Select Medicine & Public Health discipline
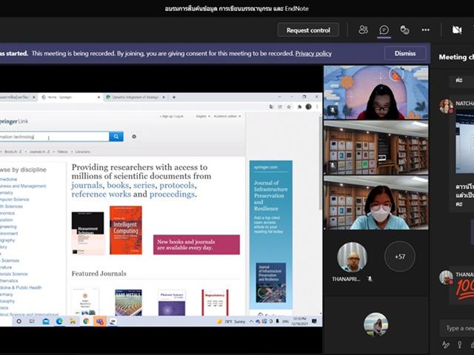474x355 pixels. pos(21,288)
